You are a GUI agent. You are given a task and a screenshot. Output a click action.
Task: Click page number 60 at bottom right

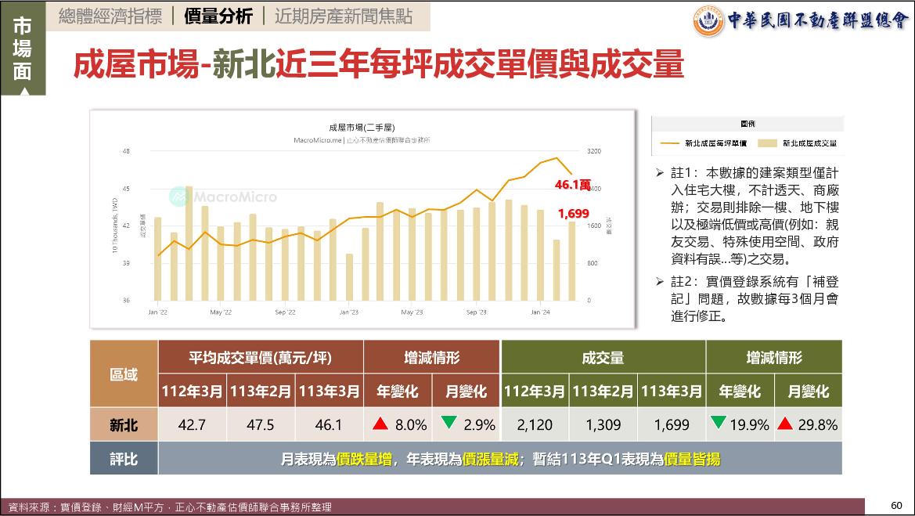896,504
